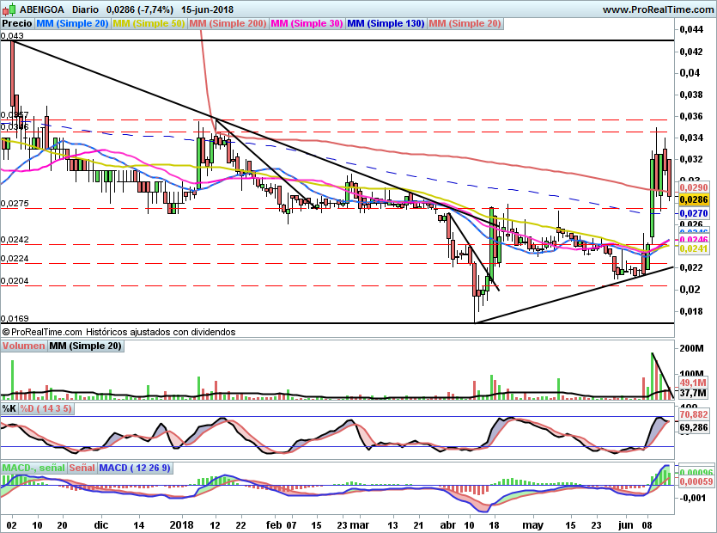717x533 pixels.
Task: Click the 'mar' month on the date axis
Action: tap(361, 525)
